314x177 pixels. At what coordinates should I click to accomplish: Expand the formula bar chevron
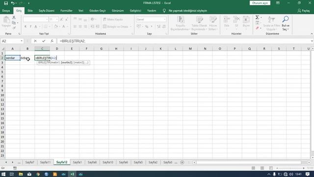click(312, 41)
